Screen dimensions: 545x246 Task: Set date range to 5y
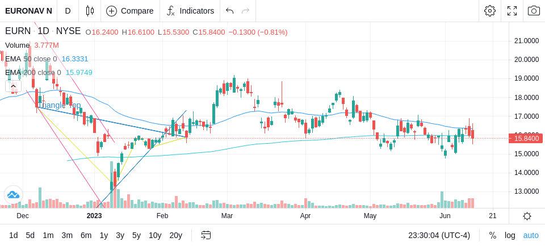[x=136, y=236]
